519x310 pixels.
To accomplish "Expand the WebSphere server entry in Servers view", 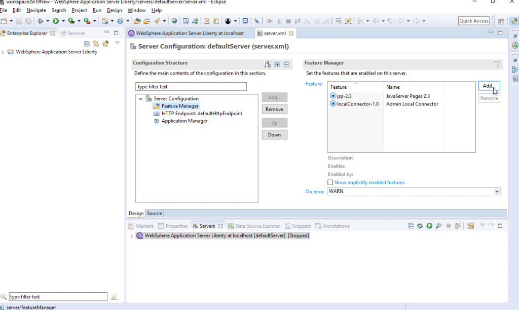I will [131, 236].
